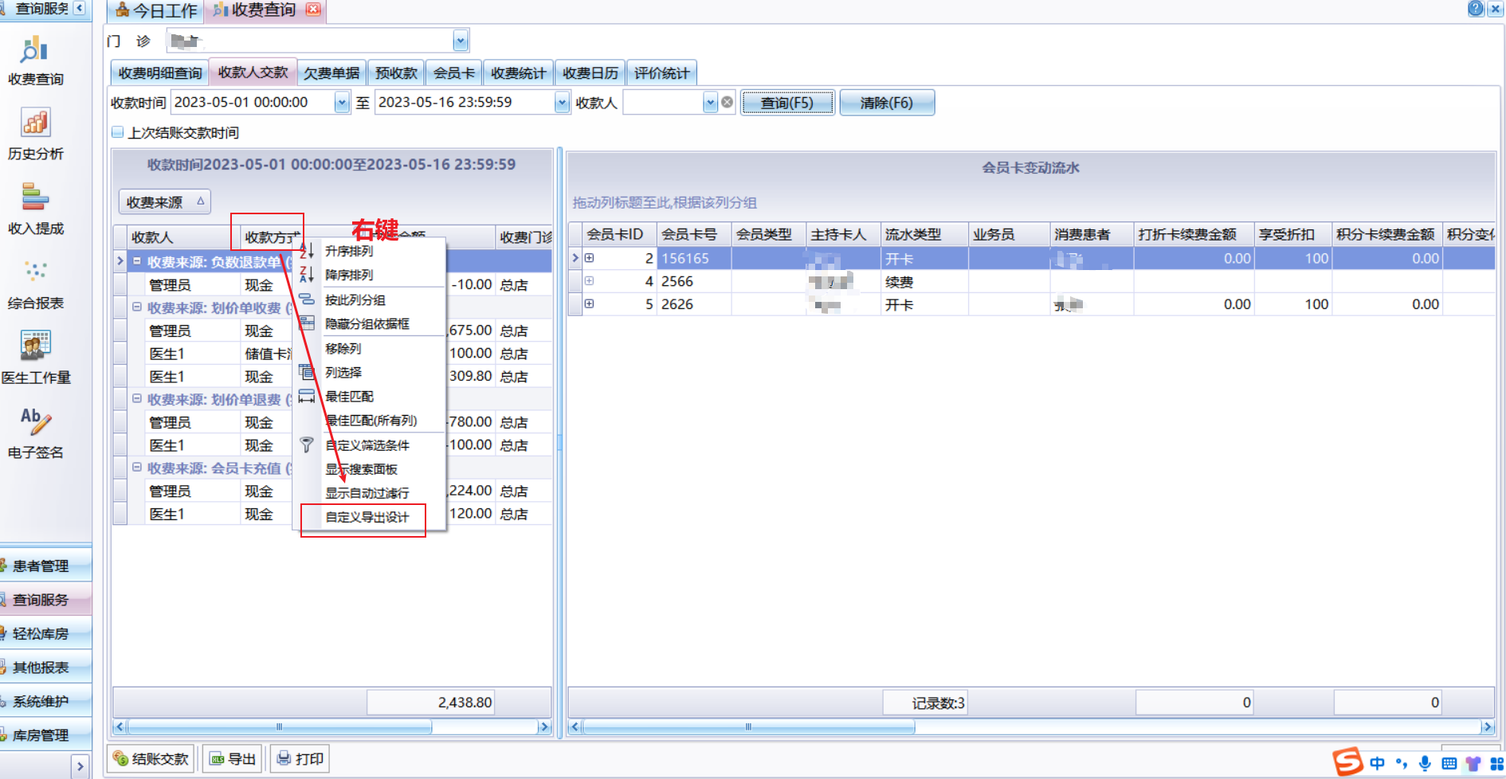Click the 结账交款 button
This screenshot has height=779, width=1506.
pyautogui.click(x=151, y=759)
